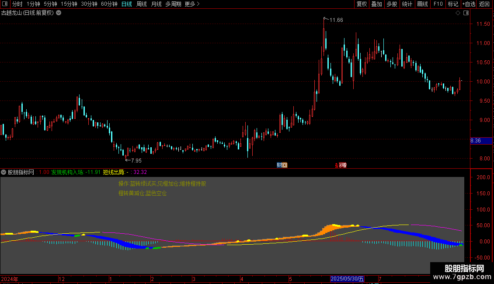Switch to 月线 monthly chart
Screen dimensions: 494x284
pos(156,4)
